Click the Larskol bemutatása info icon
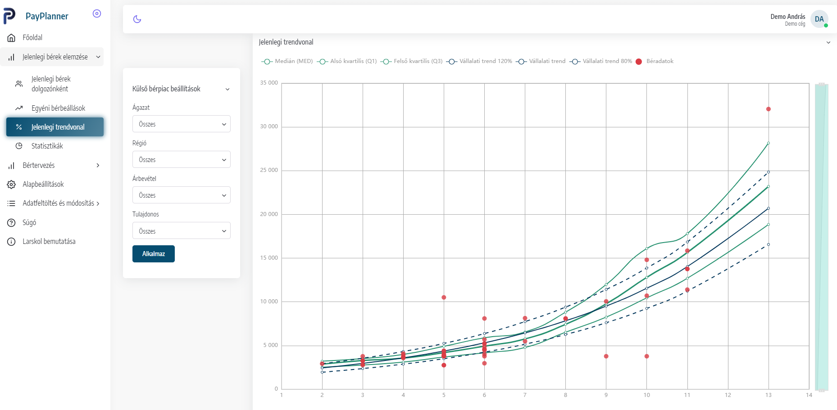This screenshot has width=837, height=410. pos(12,242)
